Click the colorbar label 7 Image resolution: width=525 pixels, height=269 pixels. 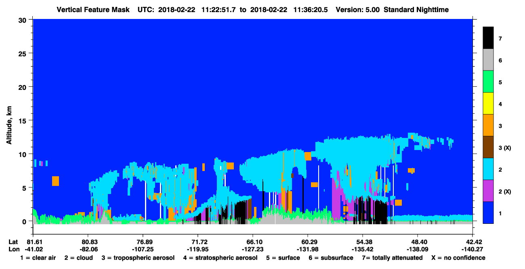pyautogui.click(x=500, y=39)
